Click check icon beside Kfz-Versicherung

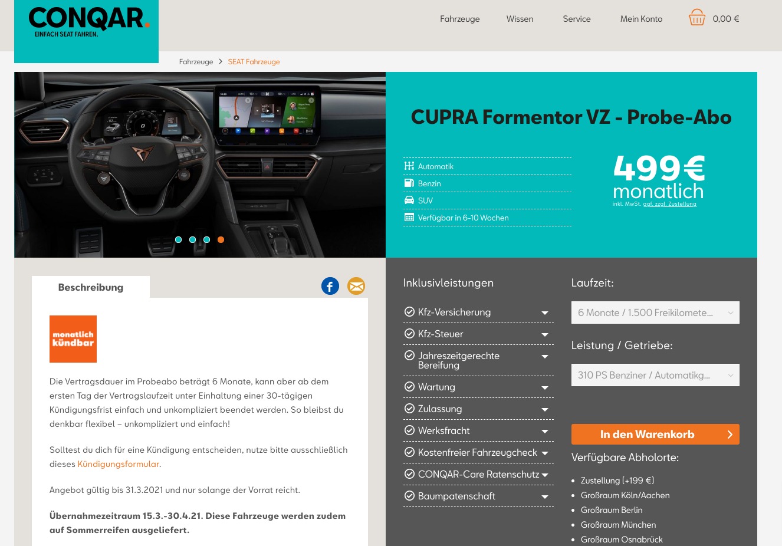pos(409,312)
